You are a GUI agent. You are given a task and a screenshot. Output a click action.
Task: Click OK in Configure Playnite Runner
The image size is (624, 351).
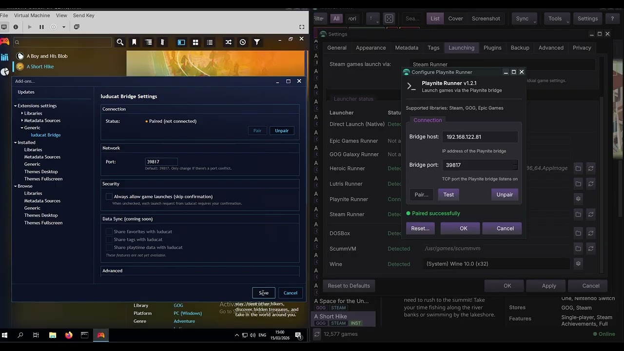click(460, 228)
